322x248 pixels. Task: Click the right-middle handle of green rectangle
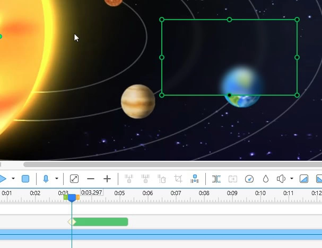(297, 58)
